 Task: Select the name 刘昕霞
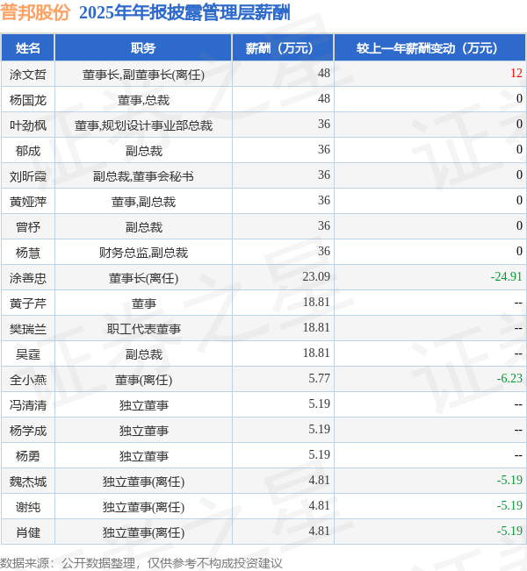coord(28,176)
